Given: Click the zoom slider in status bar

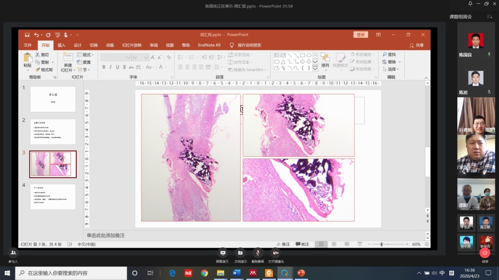Looking at the screenshot, I should 382,244.
